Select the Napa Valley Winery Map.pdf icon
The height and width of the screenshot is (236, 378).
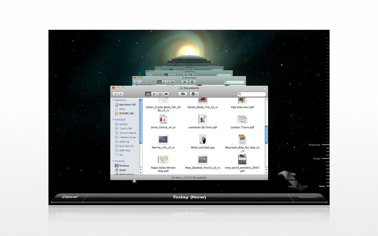click(163, 160)
